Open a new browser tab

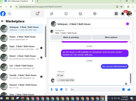point(37,1)
